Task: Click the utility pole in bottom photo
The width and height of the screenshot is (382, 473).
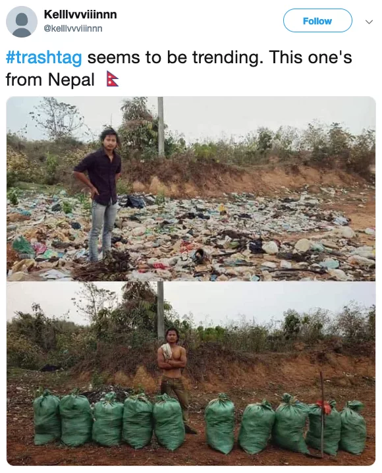Action: pyautogui.click(x=161, y=311)
